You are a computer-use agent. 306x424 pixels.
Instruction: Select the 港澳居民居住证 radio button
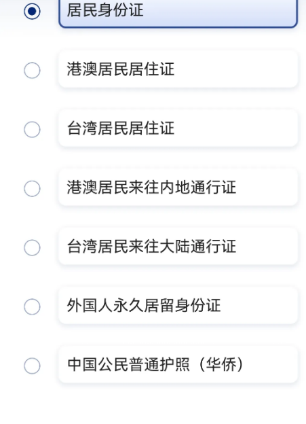(x=32, y=70)
